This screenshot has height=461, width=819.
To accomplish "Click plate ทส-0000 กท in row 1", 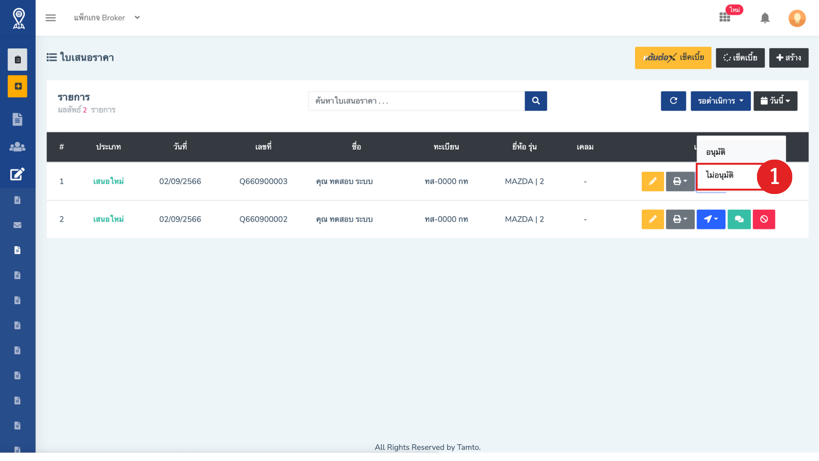I will point(446,182).
